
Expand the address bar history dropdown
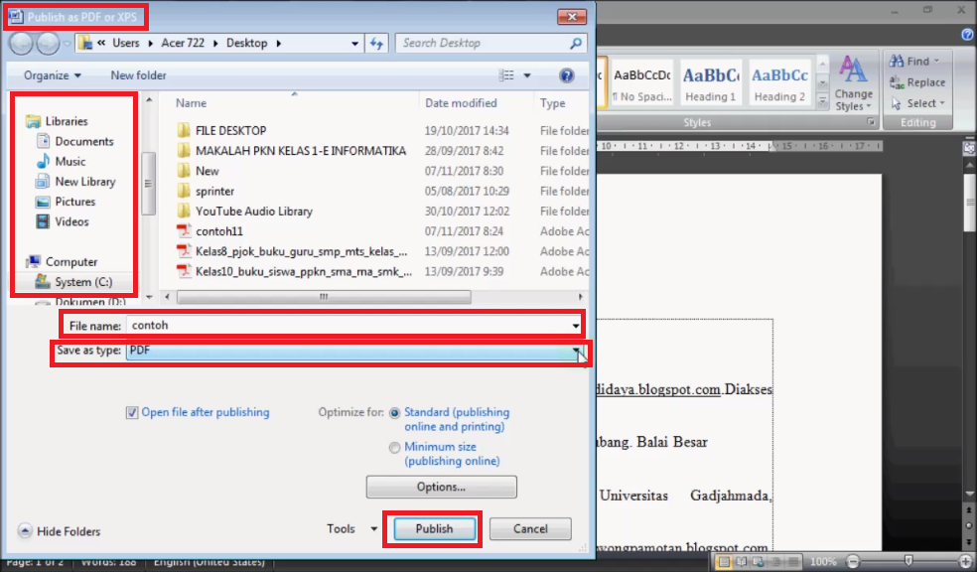point(354,43)
